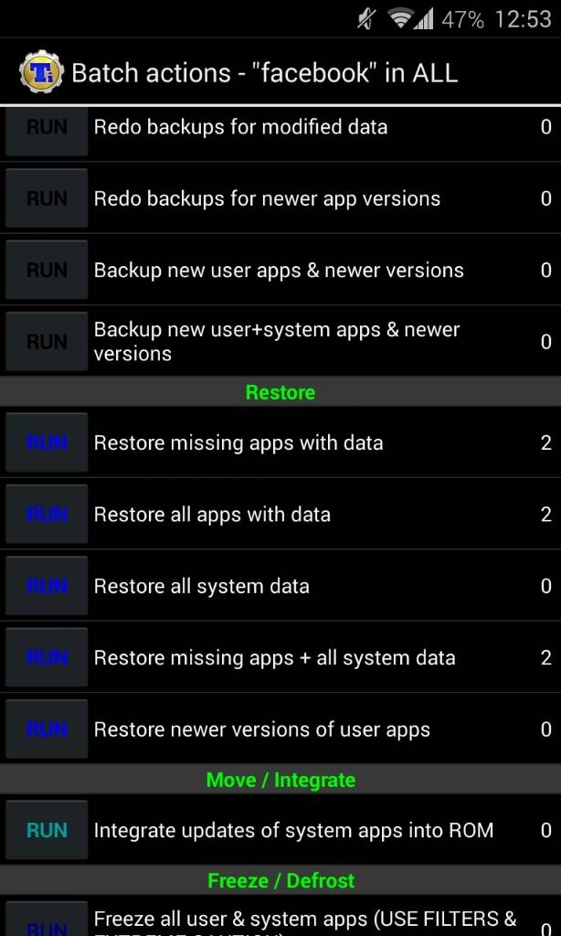Select the Freeze / Defrost section header
The width and height of the screenshot is (561, 936).
280,880
